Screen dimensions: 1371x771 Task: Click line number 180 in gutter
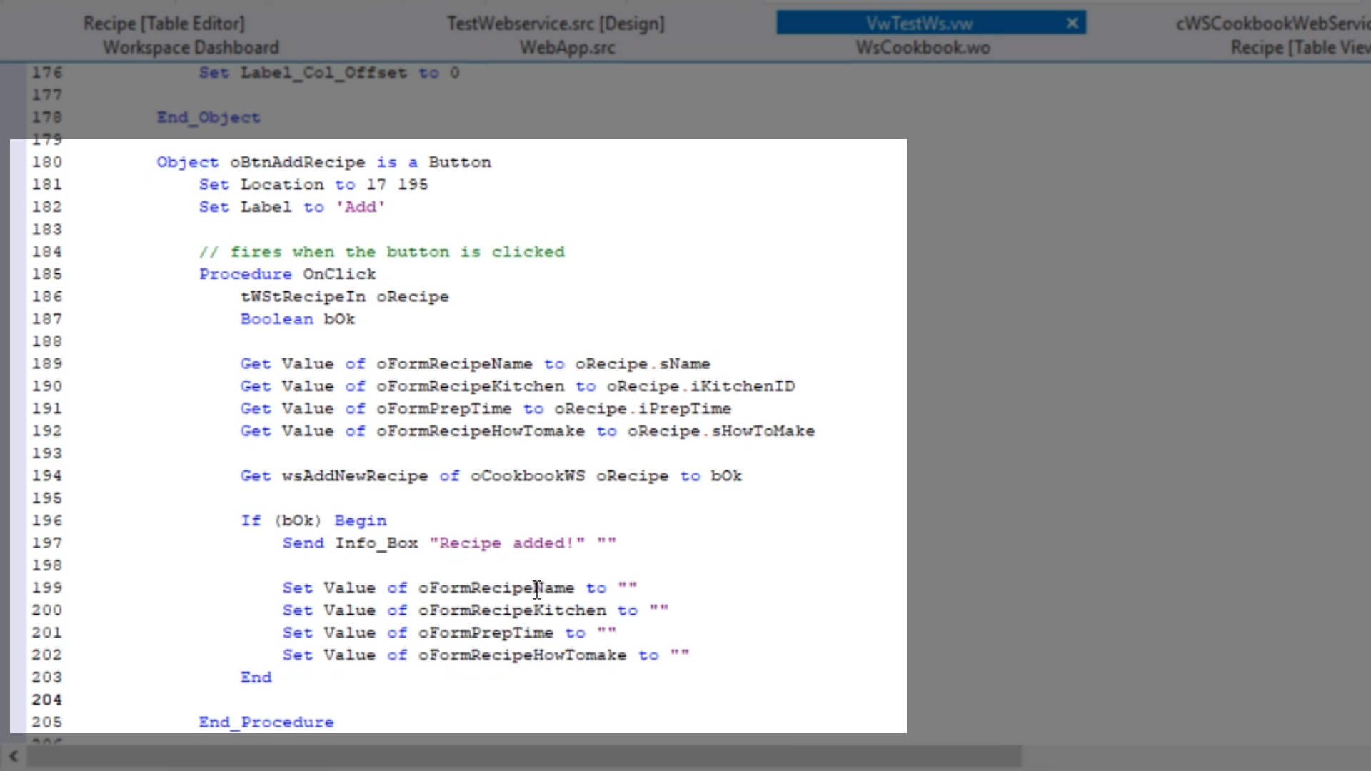click(x=46, y=162)
